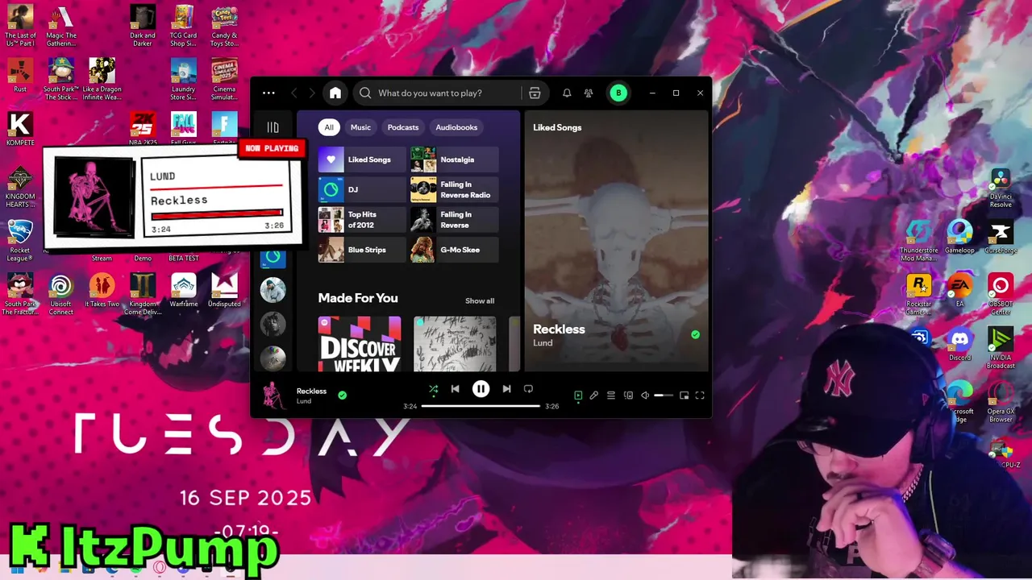Open It Takes Two desktop shortcut
1032x580 pixels.
102,290
